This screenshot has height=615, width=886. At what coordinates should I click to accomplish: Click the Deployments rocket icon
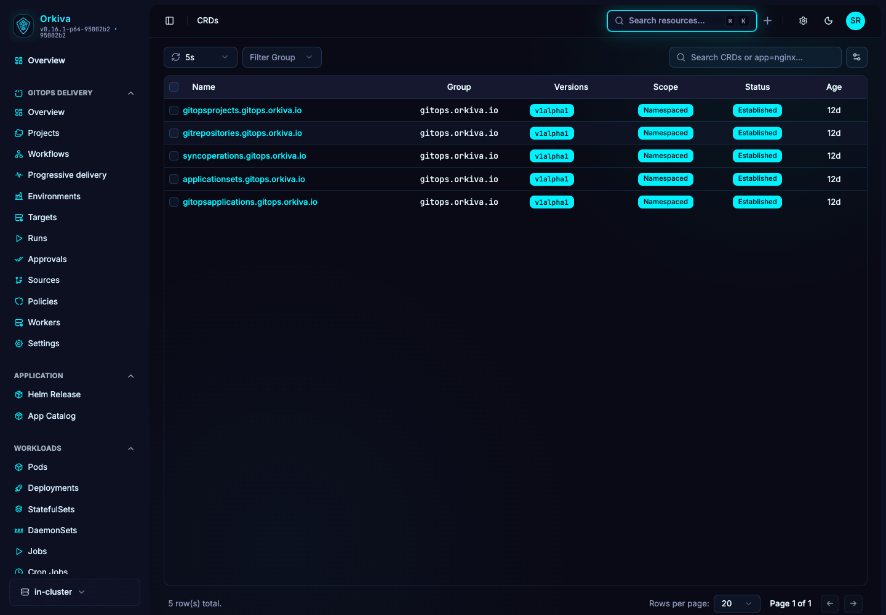tap(19, 488)
